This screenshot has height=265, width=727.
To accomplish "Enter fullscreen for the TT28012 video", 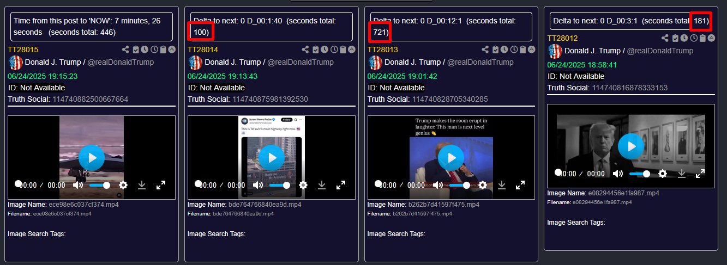I will pyautogui.click(x=700, y=174).
